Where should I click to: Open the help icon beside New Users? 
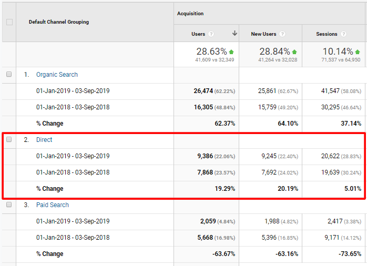[282, 34]
